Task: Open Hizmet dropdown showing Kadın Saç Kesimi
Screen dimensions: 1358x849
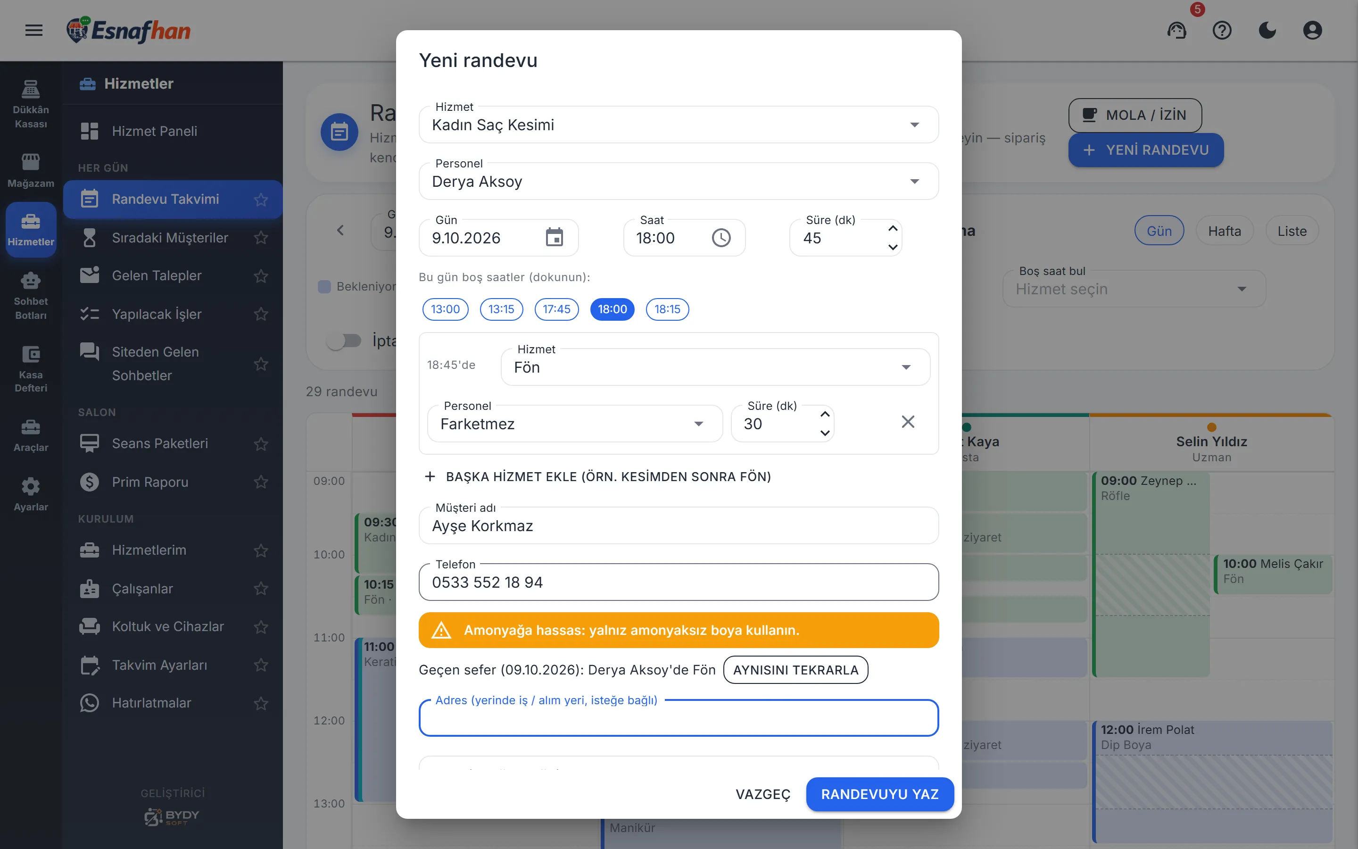Action: (679, 125)
